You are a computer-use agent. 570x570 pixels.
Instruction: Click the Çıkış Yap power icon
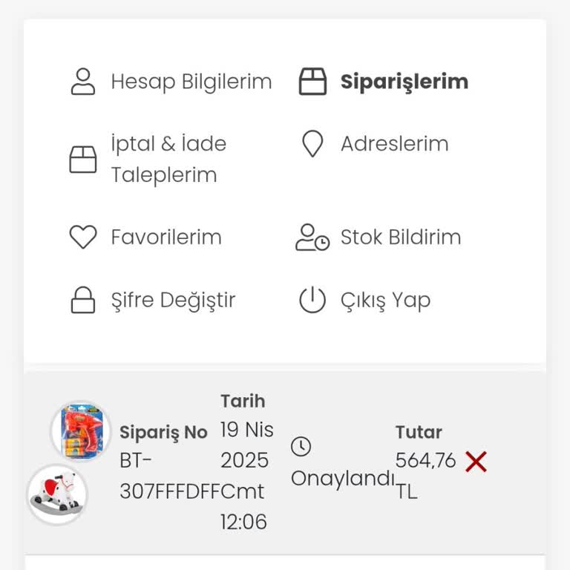pos(312,301)
